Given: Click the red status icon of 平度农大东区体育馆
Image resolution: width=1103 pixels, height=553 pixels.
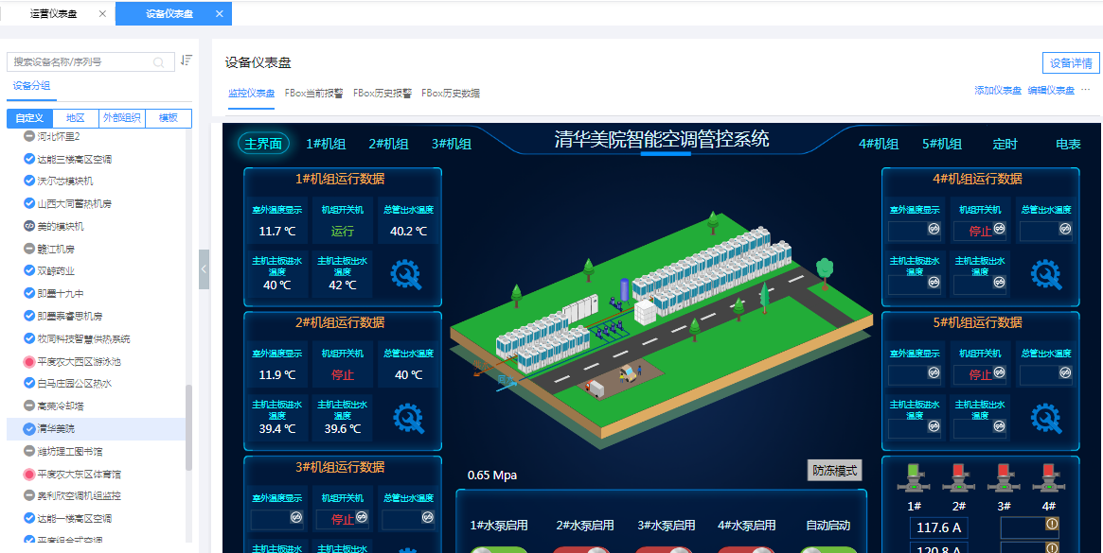Looking at the screenshot, I should point(29,474).
